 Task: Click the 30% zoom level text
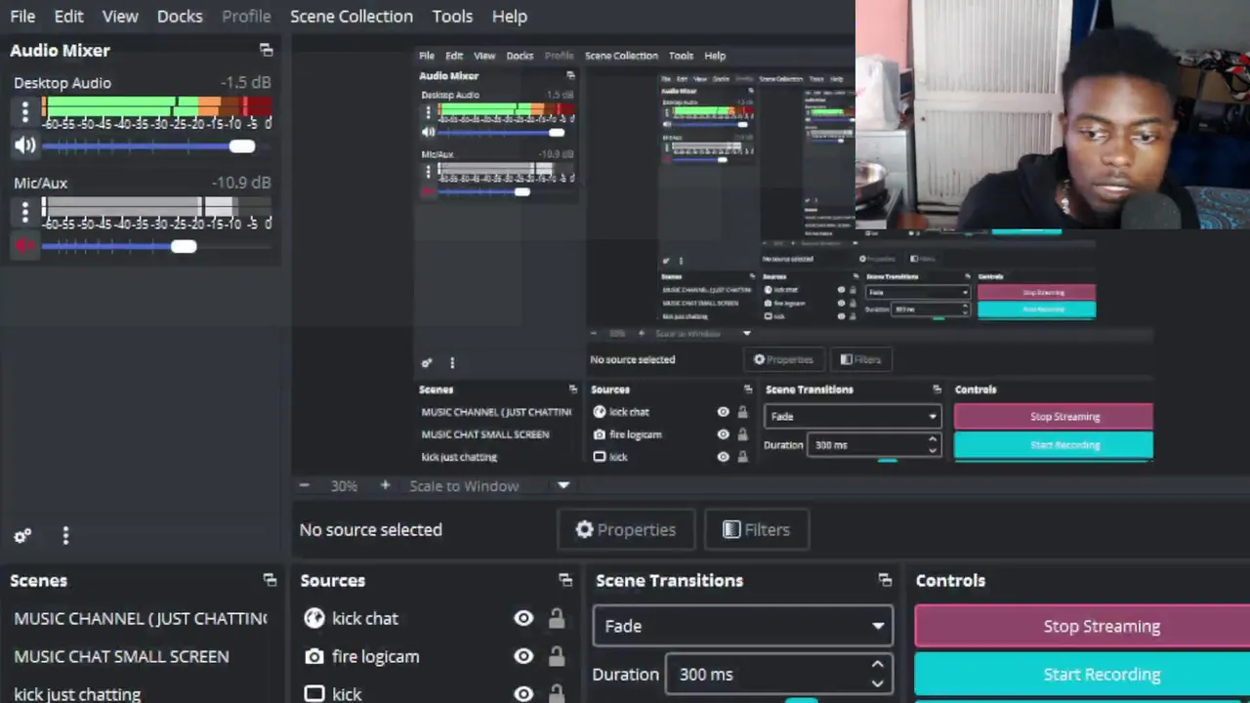344,485
